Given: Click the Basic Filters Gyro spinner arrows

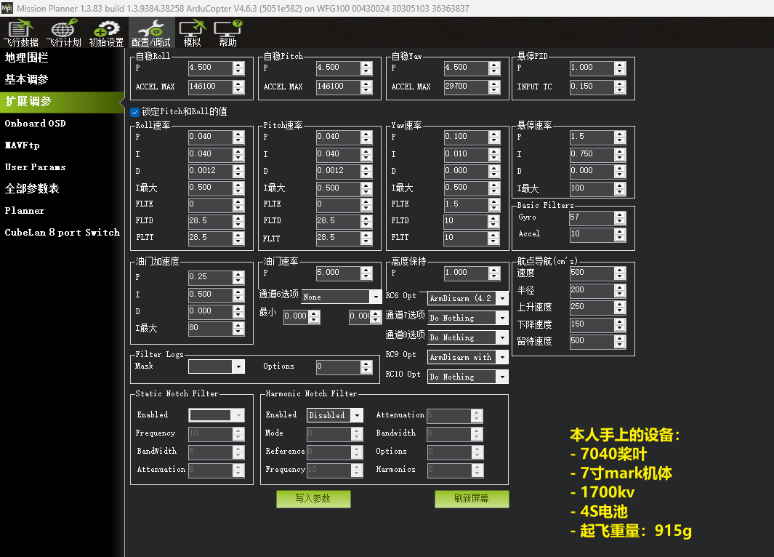Looking at the screenshot, I should pyautogui.click(x=619, y=217).
